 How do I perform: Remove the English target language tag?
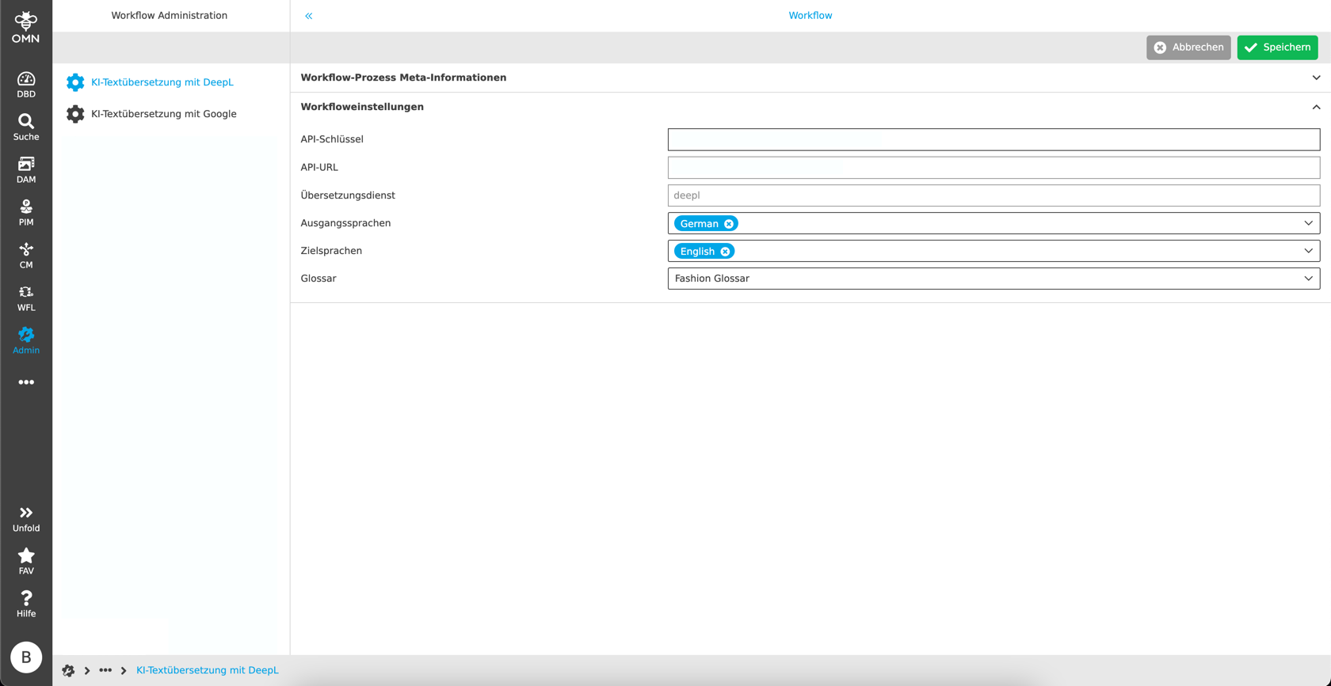[725, 252]
